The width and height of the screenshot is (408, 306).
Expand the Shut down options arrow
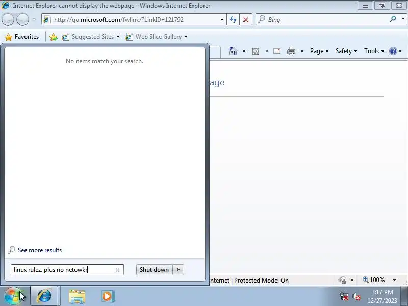pos(178,270)
